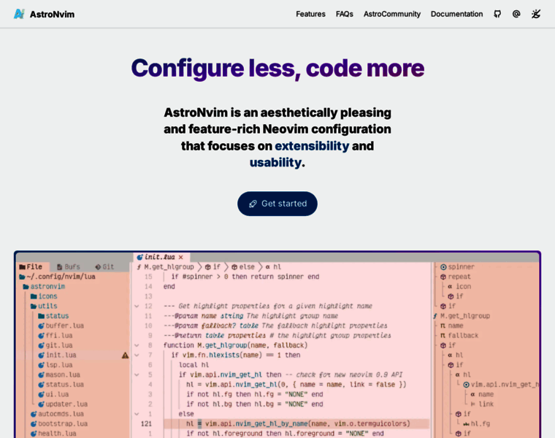Open the GitHub repository icon

click(497, 14)
